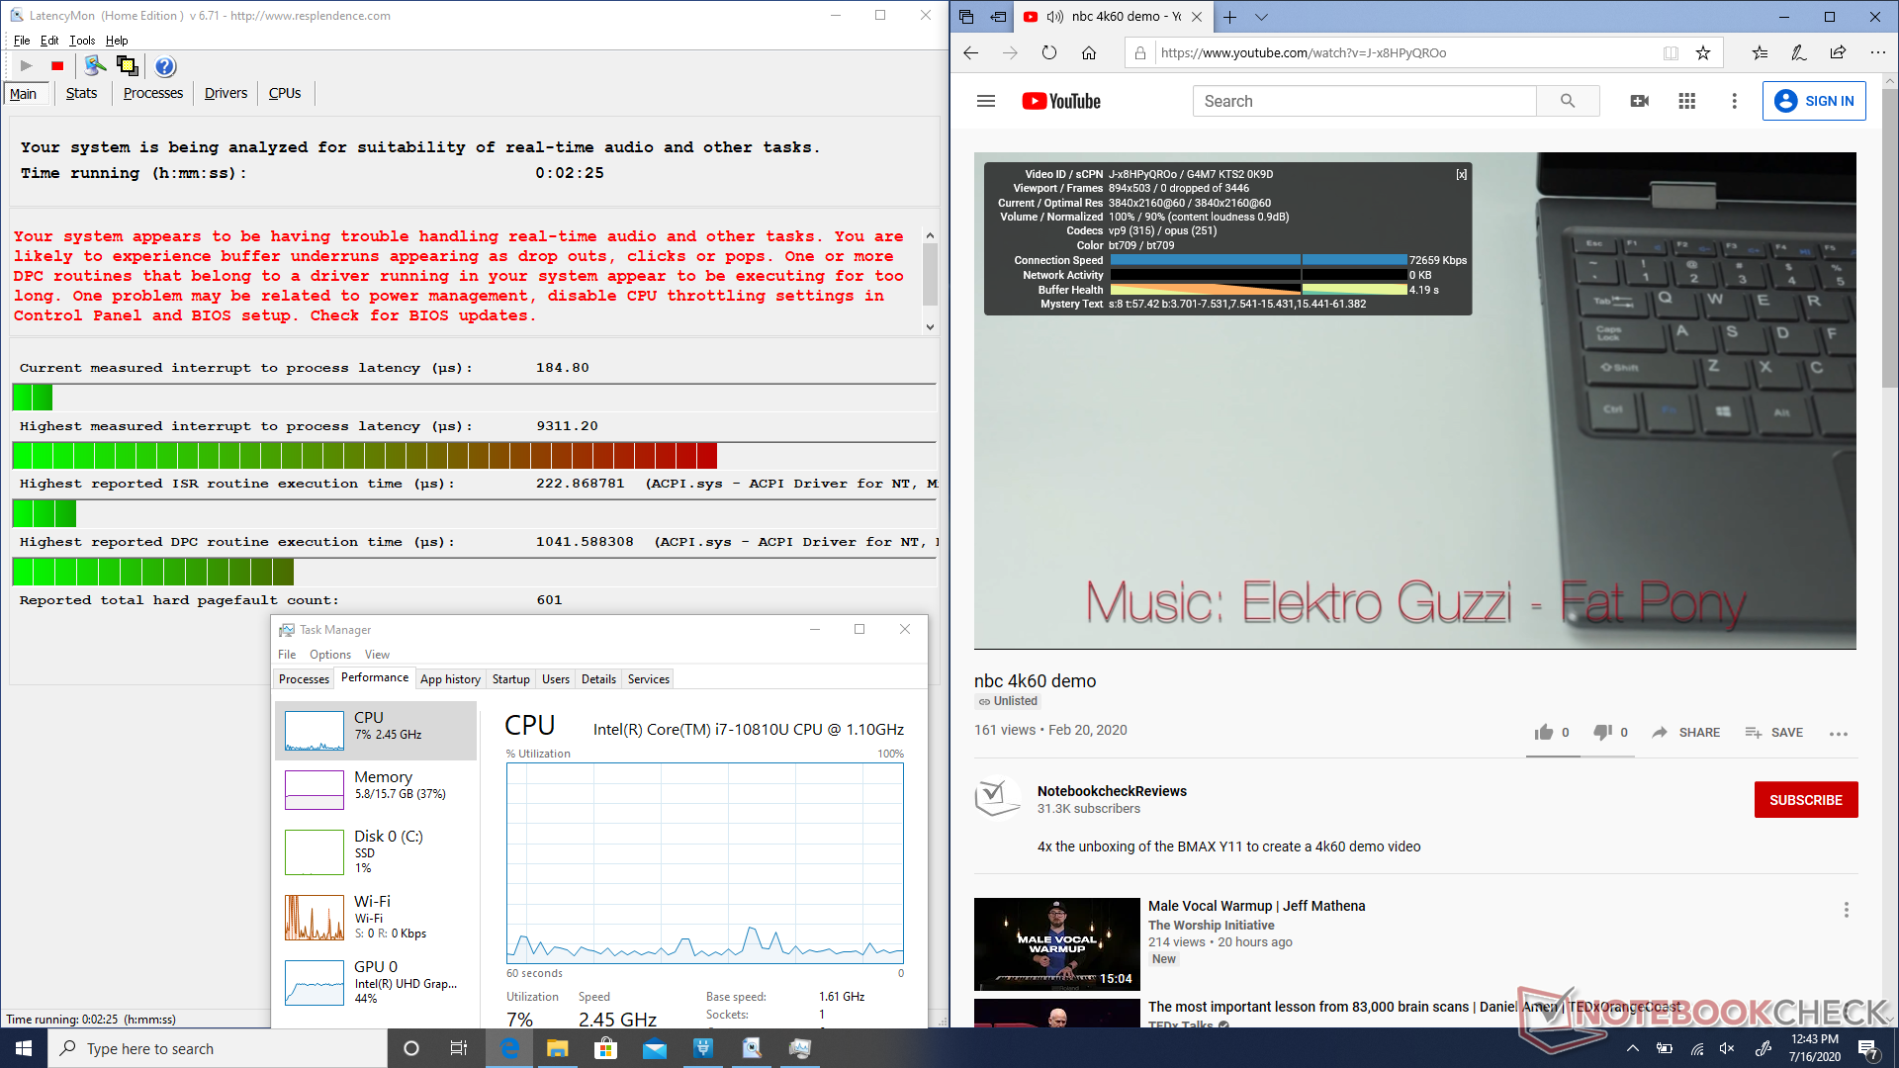Share this page from Edge toolbar

click(x=1838, y=52)
